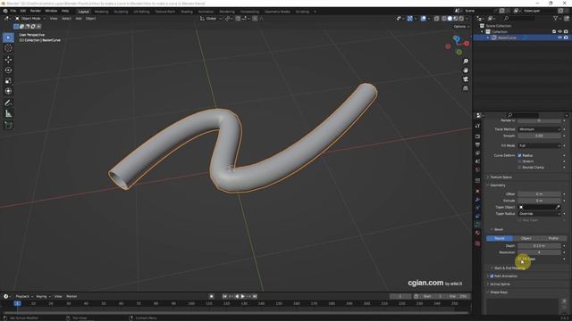Screen dimensions: 572x321
Task: Switch to solid viewport shading
Action: 450,19
